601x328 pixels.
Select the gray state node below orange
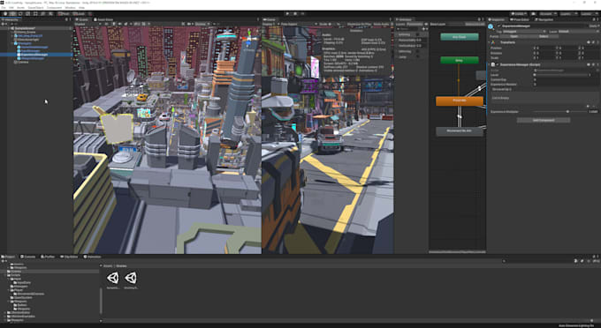(460, 130)
